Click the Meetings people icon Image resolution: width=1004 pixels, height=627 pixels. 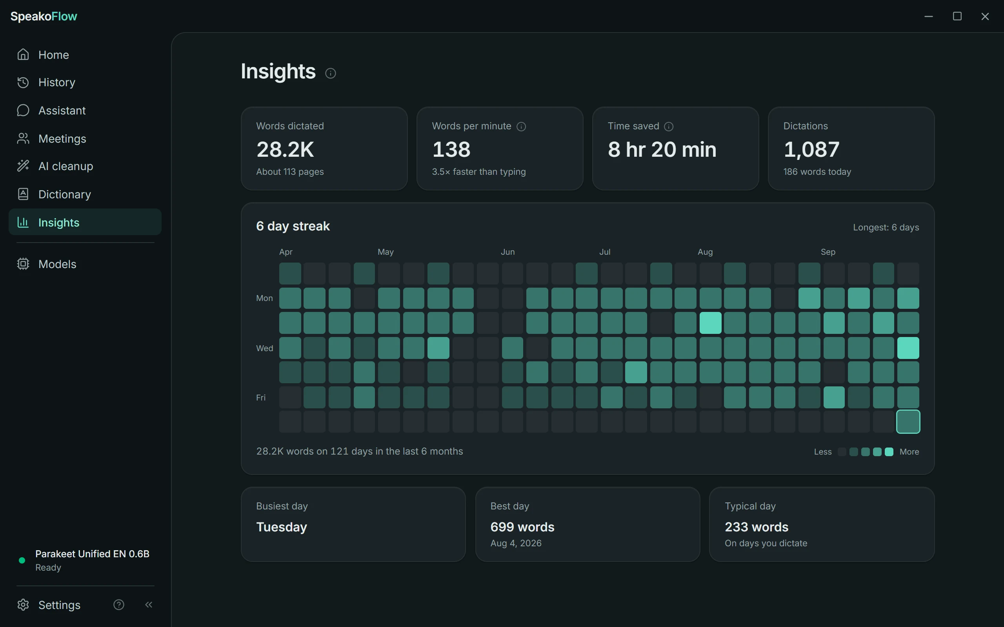click(x=23, y=138)
